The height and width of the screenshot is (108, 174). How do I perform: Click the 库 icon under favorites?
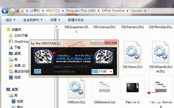coord(11,60)
